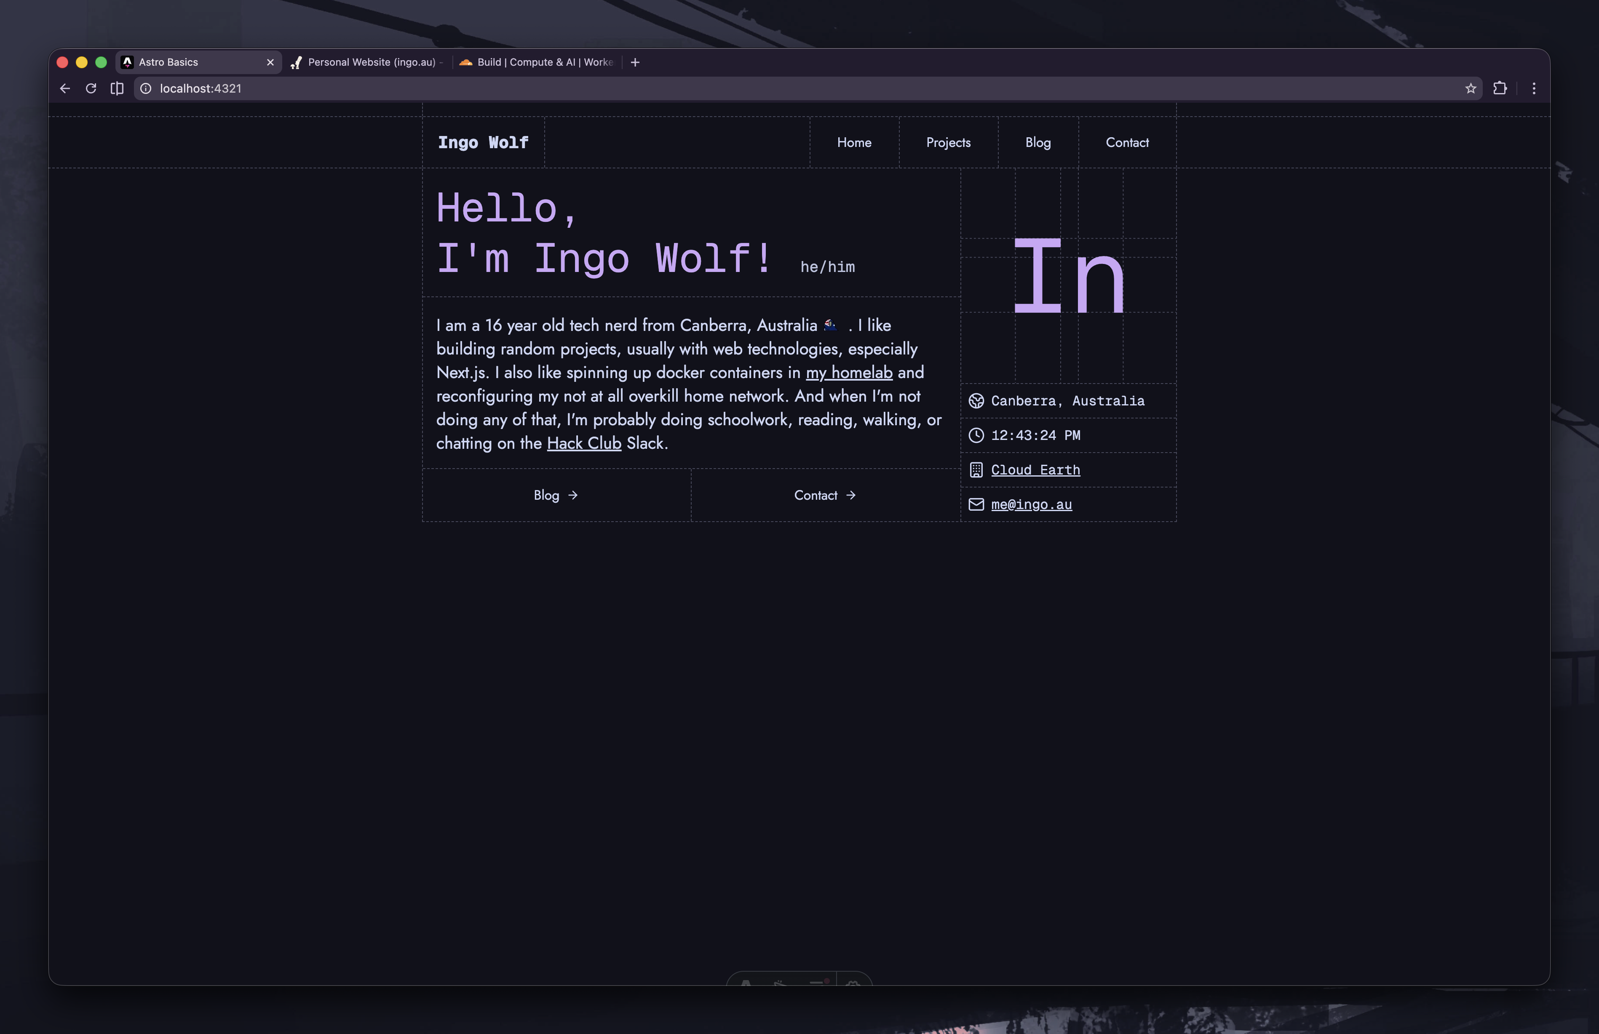Bookmark this page with the star icon
This screenshot has height=1034, width=1599.
pyautogui.click(x=1470, y=89)
